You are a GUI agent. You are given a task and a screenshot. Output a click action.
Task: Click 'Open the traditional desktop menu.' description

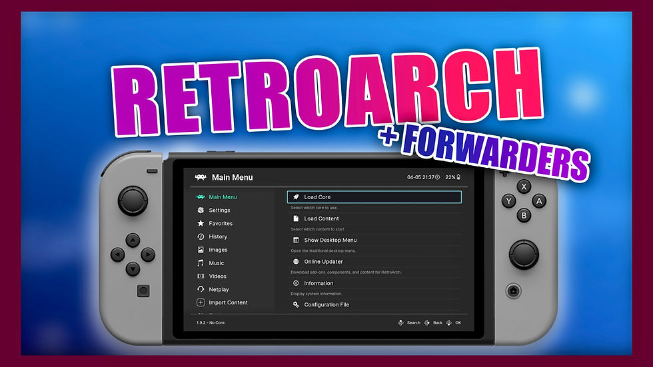point(324,251)
